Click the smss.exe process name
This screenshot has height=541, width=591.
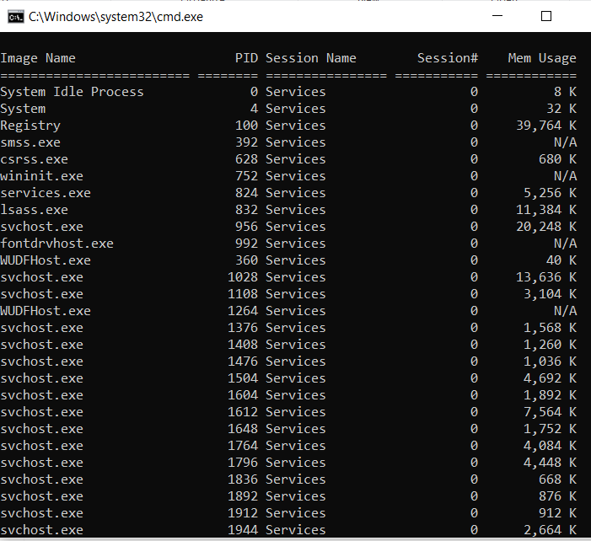click(x=30, y=142)
